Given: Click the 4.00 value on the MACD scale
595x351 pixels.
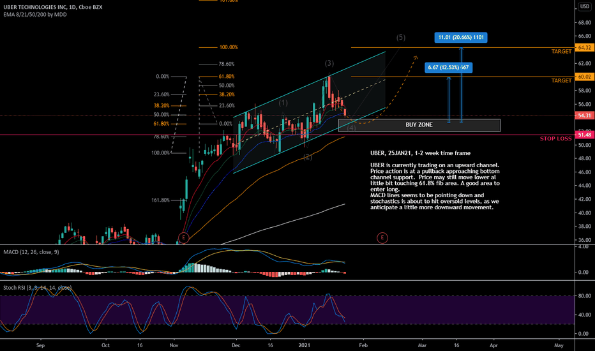Looking at the screenshot, I should point(584,246).
